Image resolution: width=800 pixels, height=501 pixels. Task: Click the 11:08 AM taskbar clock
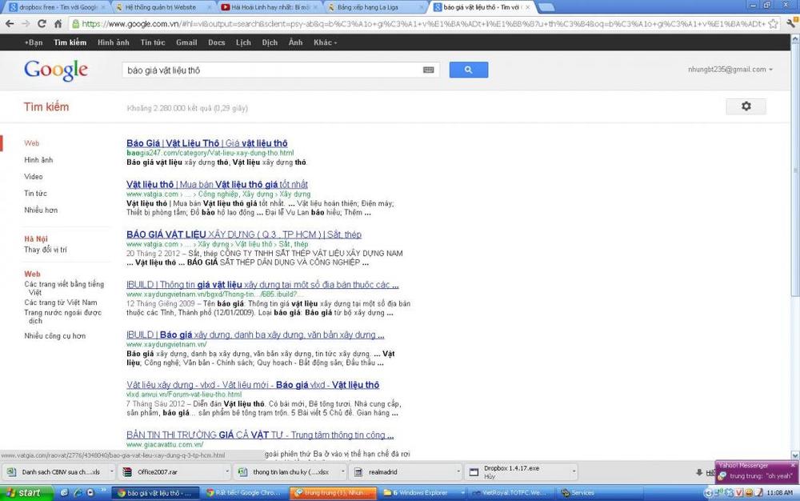pos(779,493)
